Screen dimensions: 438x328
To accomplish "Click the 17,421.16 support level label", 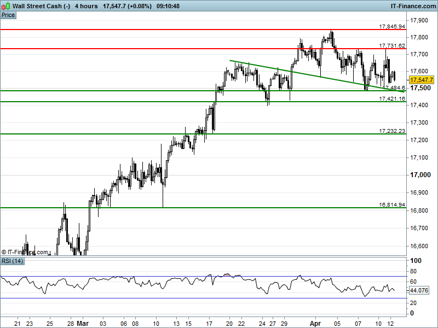I will point(392,98).
